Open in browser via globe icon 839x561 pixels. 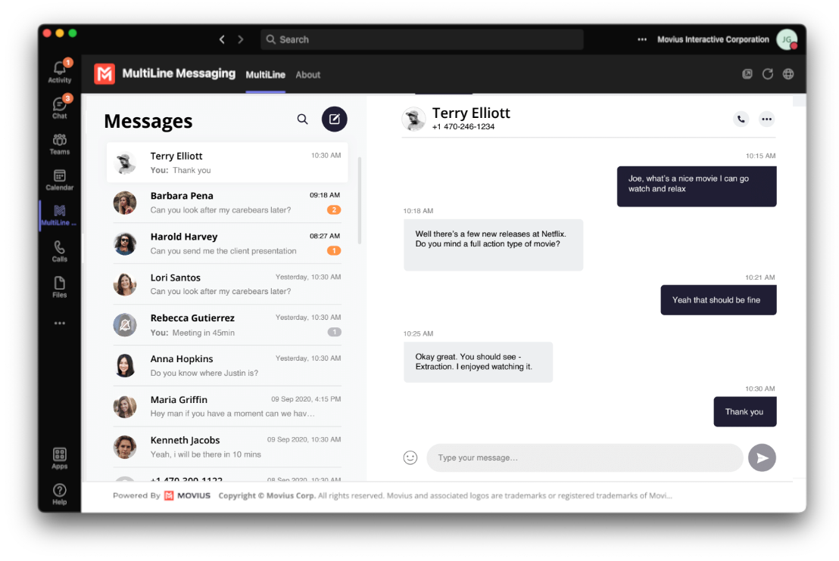788,74
